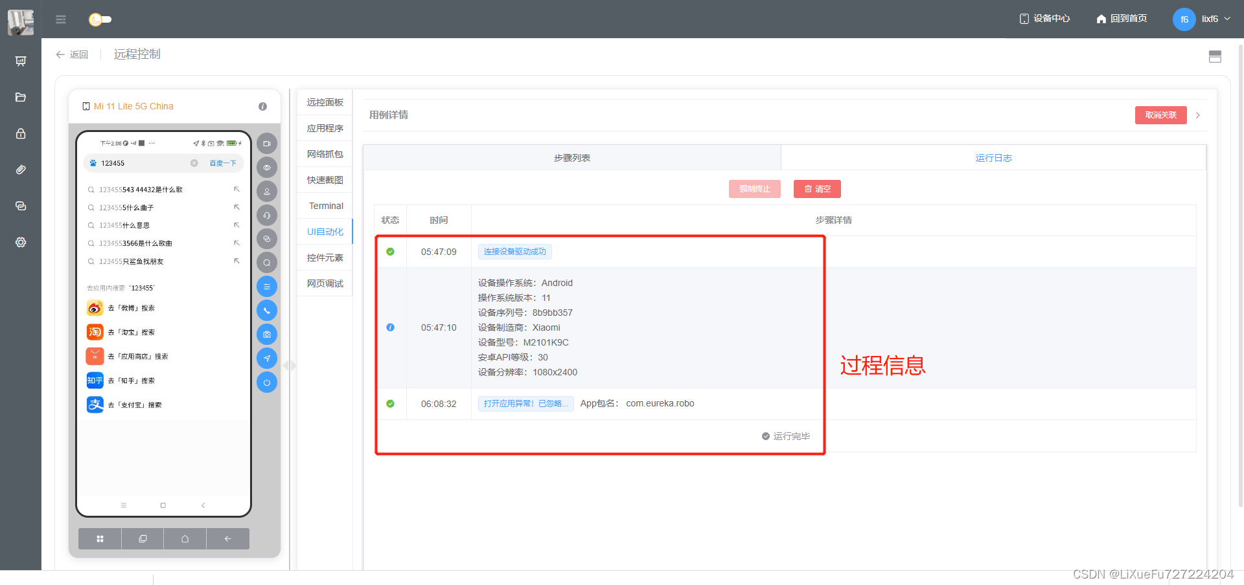
Task: Click the blue power round button
Action: (x=267, y=382)
